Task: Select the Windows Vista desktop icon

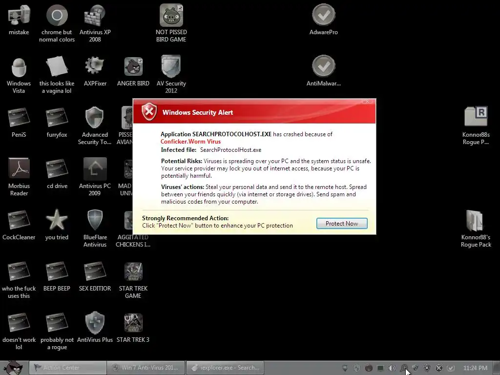Action: [19, 75]
